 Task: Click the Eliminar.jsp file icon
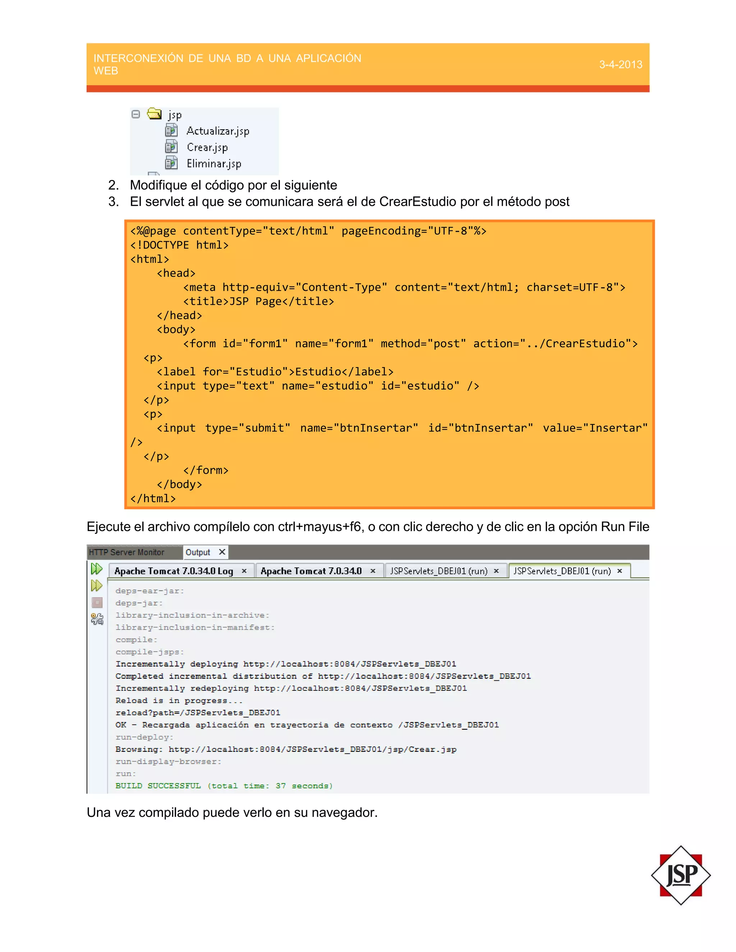point(171,163)
